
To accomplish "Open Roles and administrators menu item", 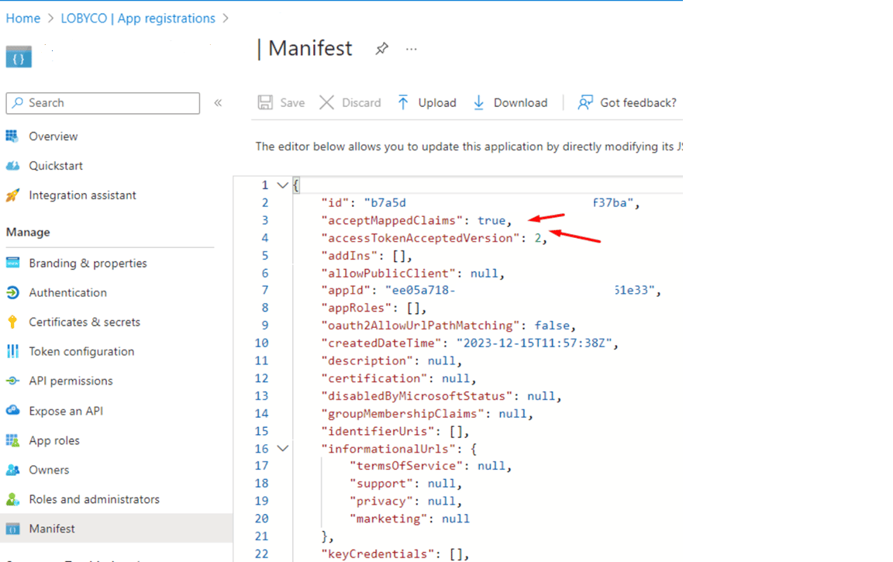I will tap(94, 499).
